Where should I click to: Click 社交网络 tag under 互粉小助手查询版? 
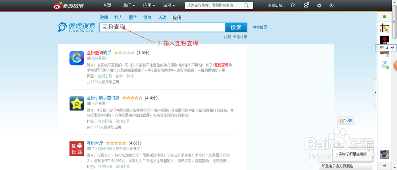tap(105, 121)
